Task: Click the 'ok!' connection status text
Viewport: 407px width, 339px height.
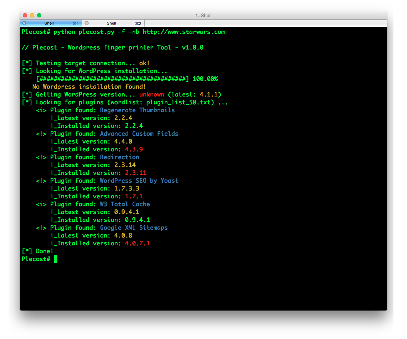Action: pyautogui.click(x=144, y=63)
